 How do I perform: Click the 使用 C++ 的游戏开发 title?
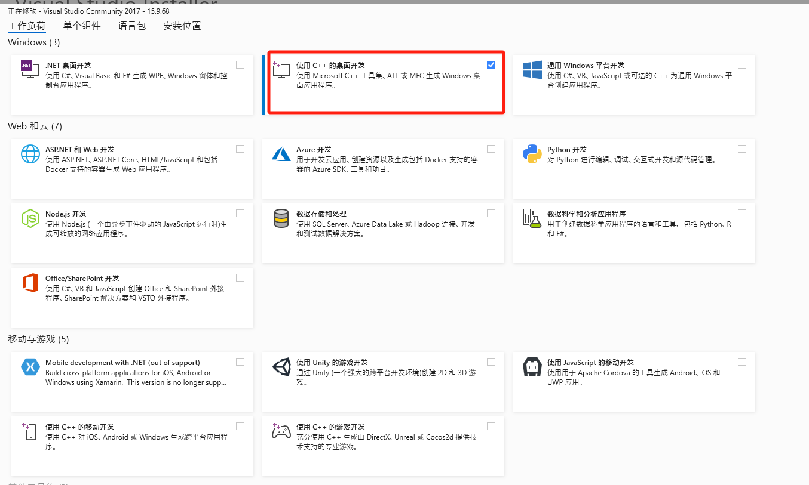tap(330, 427)
